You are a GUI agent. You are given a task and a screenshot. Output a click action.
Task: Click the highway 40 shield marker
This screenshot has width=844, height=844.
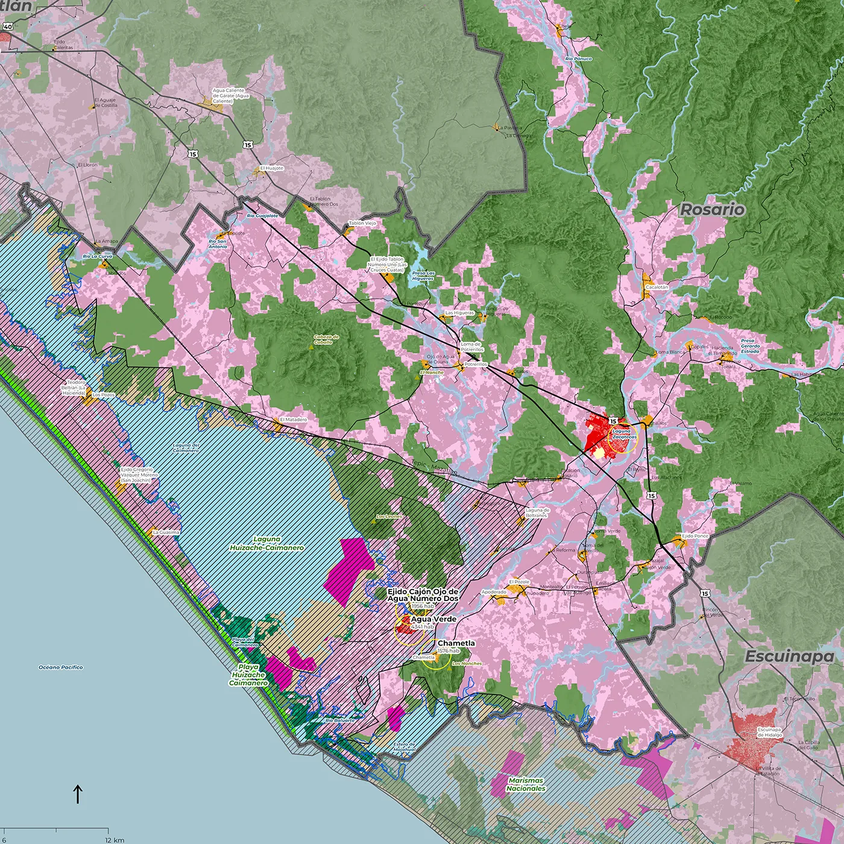[7, 27]
